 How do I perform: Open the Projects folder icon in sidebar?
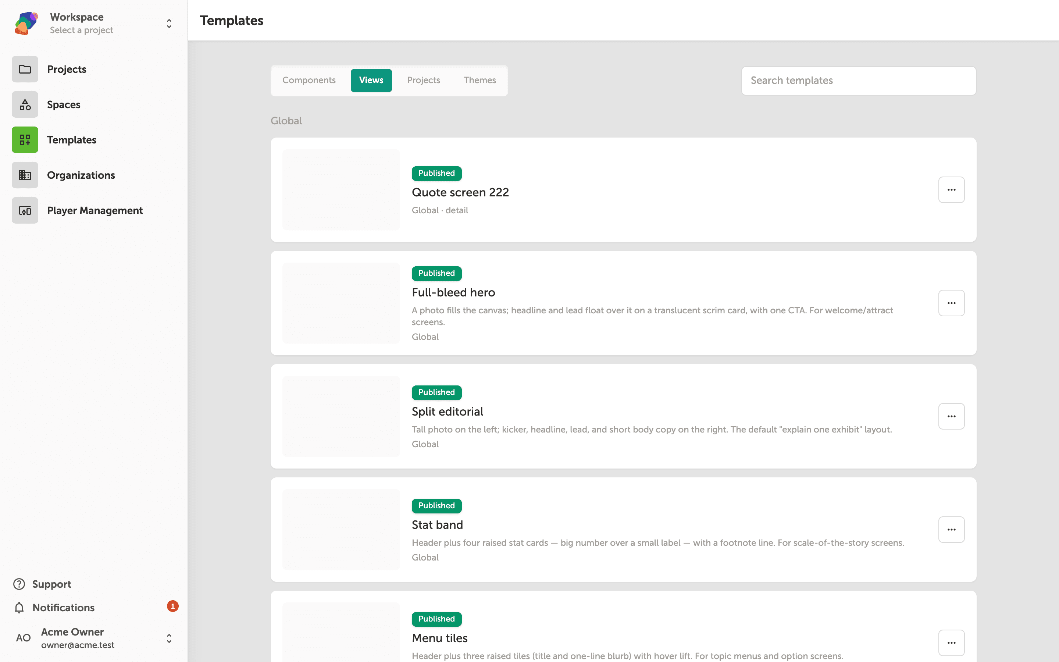(x=25, y=69)
